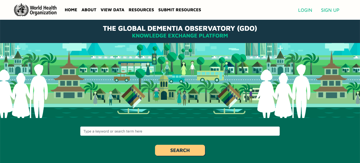Click the pagoda building in the banner artwork
The height and width of the screenshot is (163, 360).
(x=69, y=72)
